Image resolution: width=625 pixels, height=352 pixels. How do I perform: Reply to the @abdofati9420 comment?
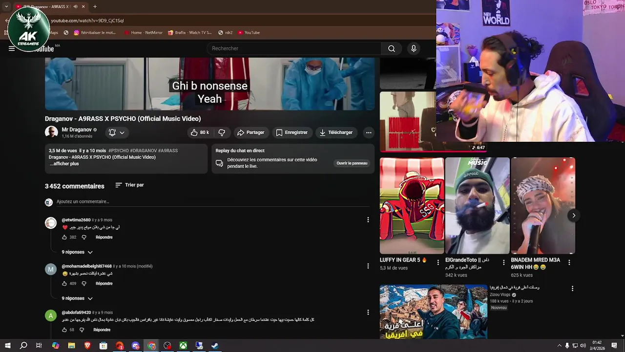point(102,330)
